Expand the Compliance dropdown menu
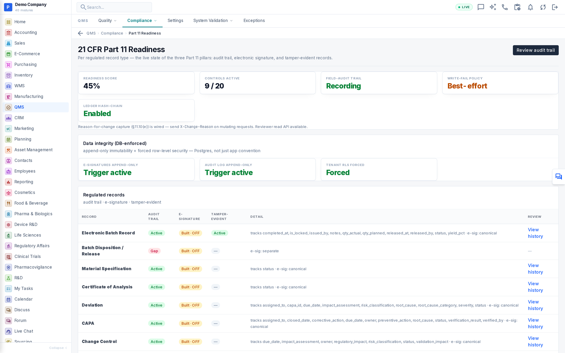Image resolution: width=565 pixels, height=353 pixels. [142, 21]
